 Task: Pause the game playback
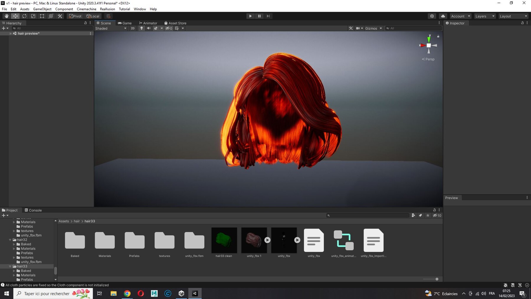259,16
